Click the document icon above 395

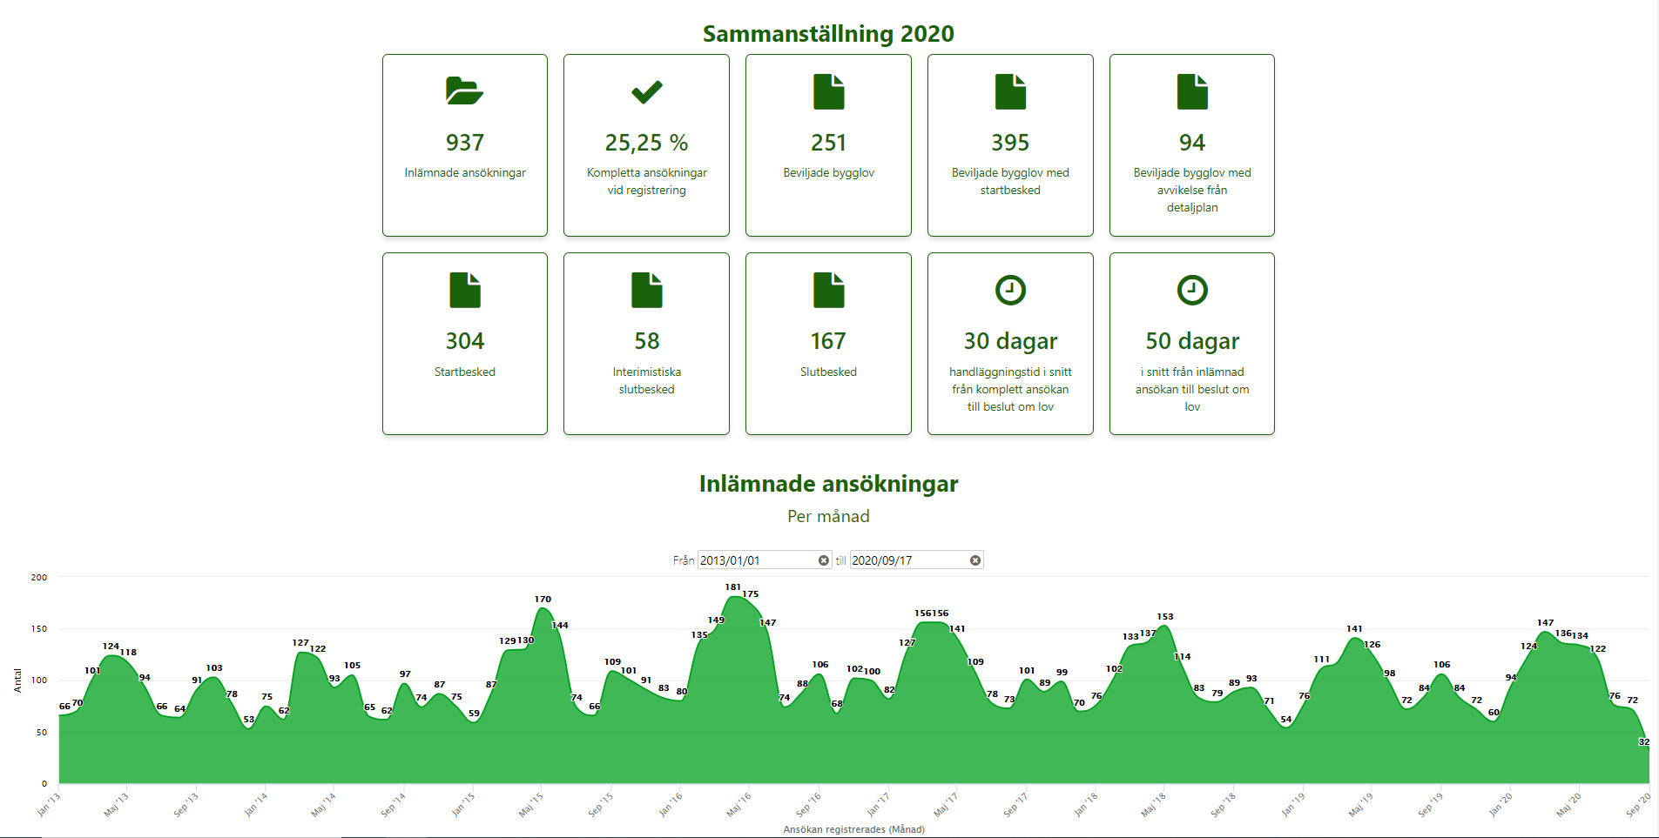(x=1010, y=91)
